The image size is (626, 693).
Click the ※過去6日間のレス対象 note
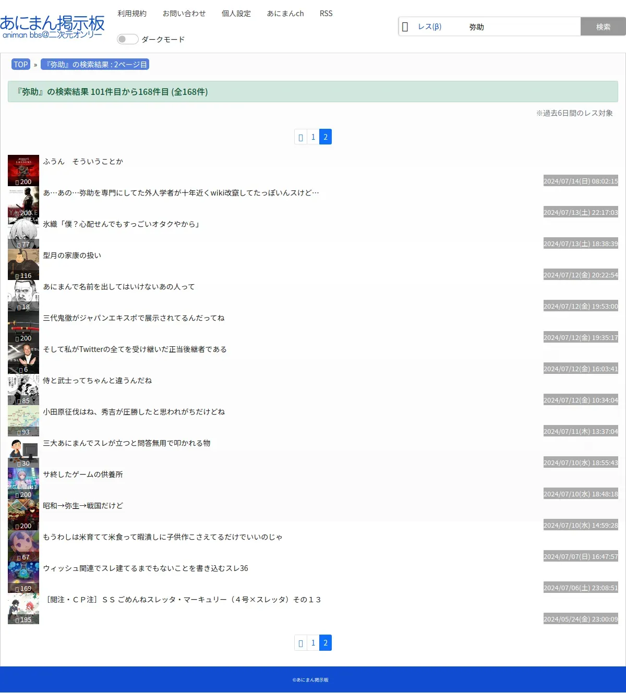[x=574, y=113]
